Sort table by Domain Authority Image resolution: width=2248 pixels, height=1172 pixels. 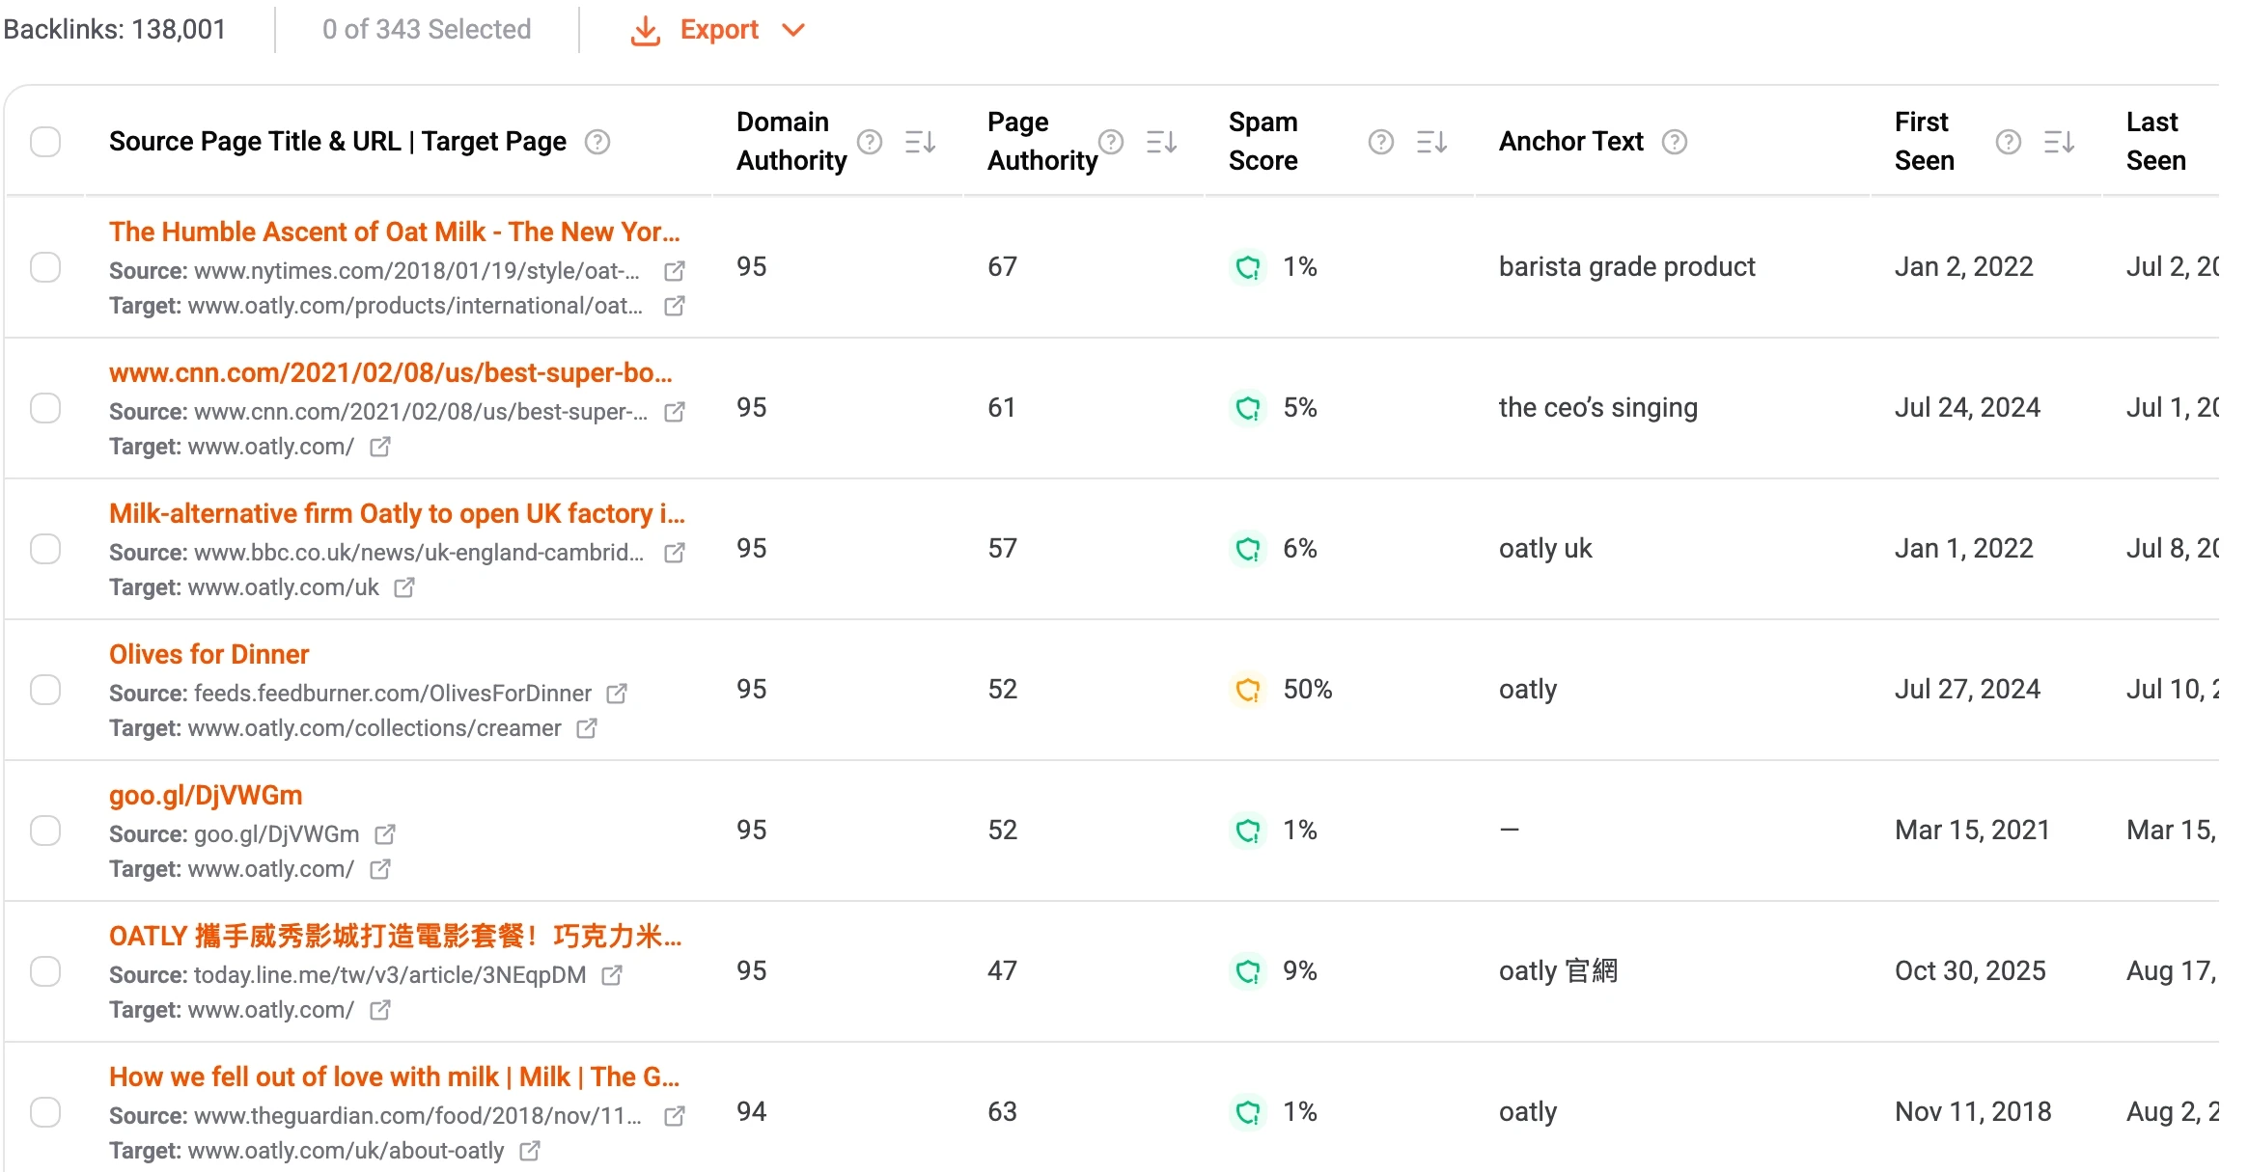point(920,143)
